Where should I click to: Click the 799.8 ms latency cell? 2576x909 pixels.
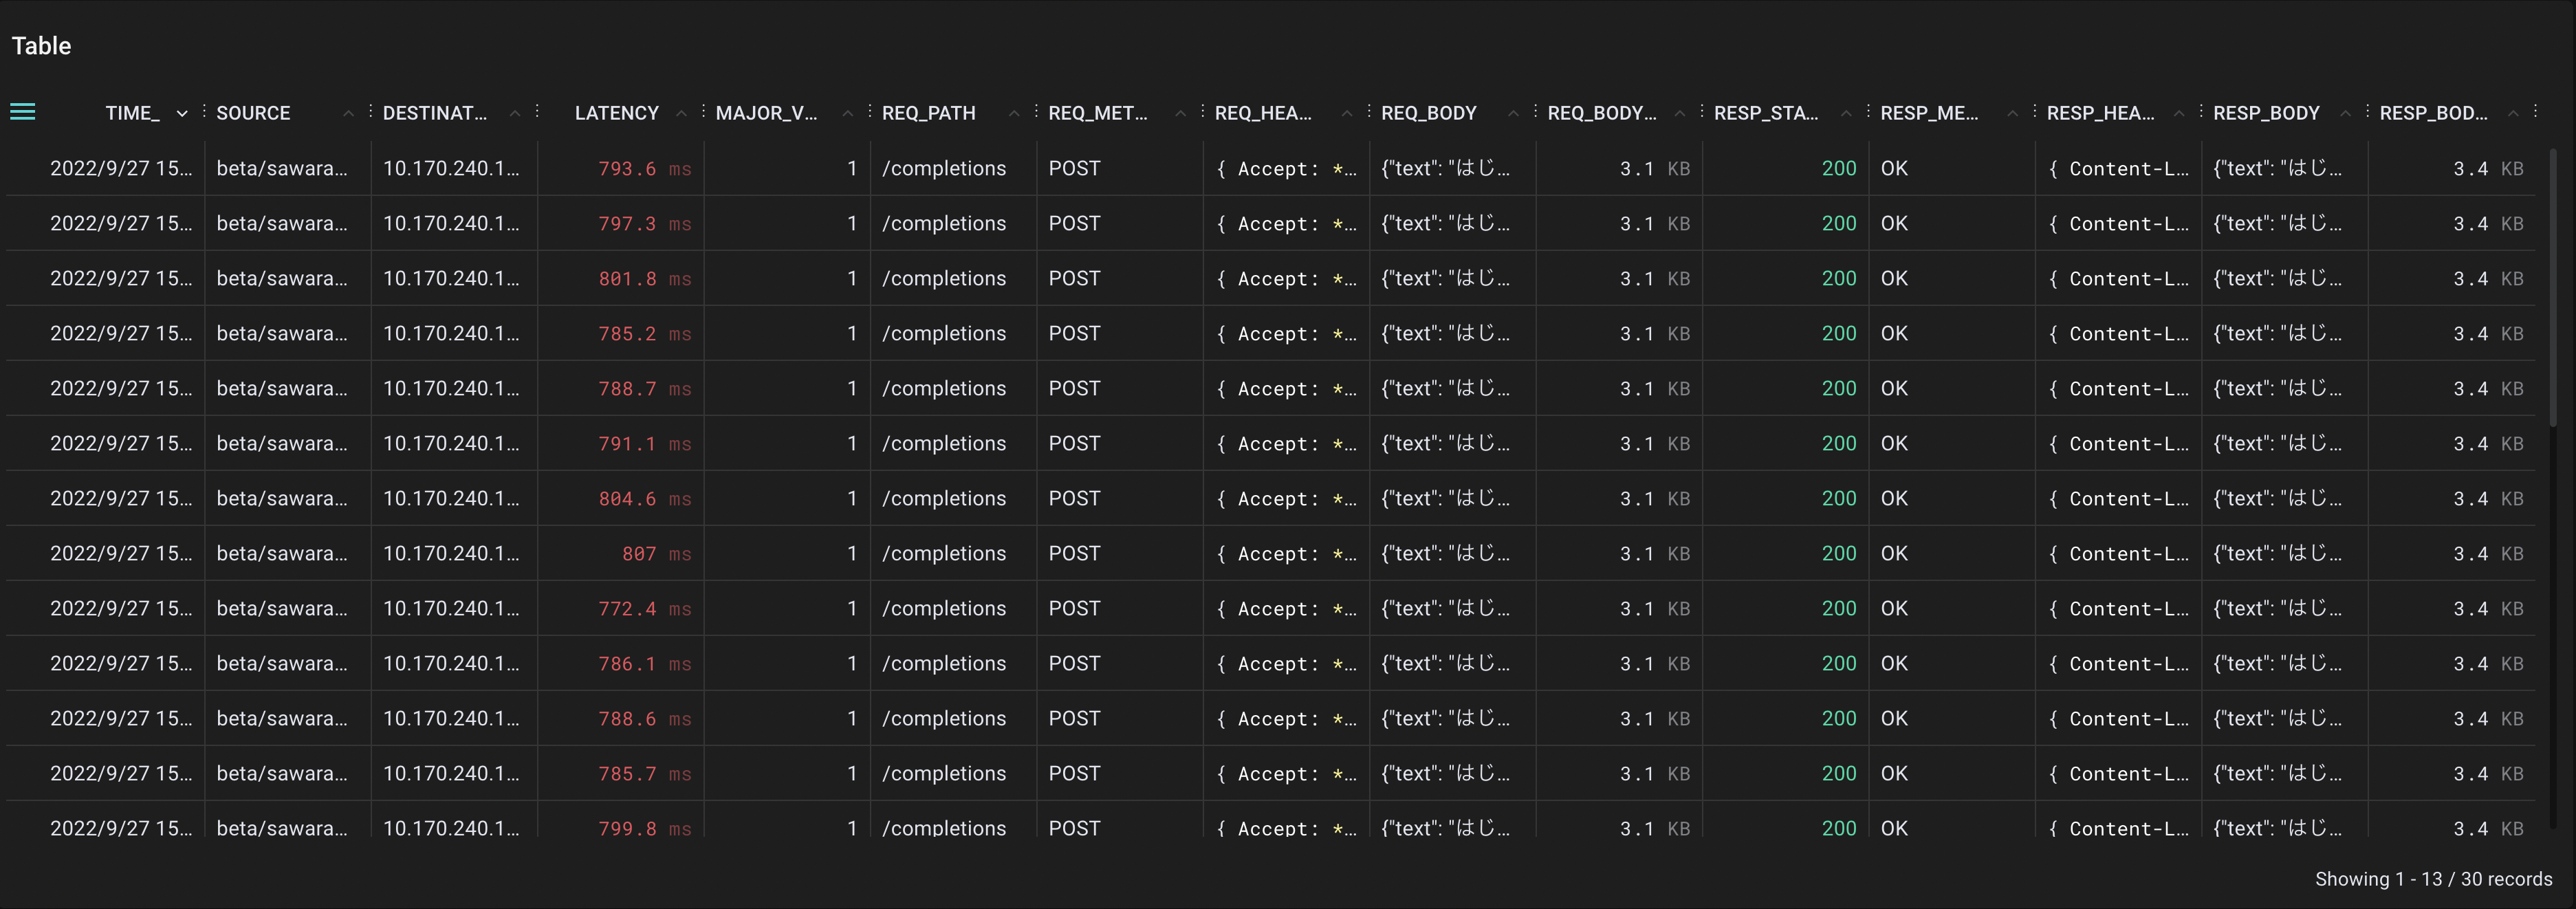click(644, 828)
